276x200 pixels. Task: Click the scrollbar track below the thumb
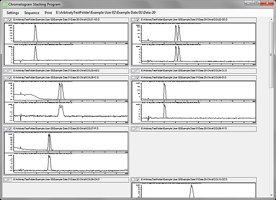[x=271, y=140]
